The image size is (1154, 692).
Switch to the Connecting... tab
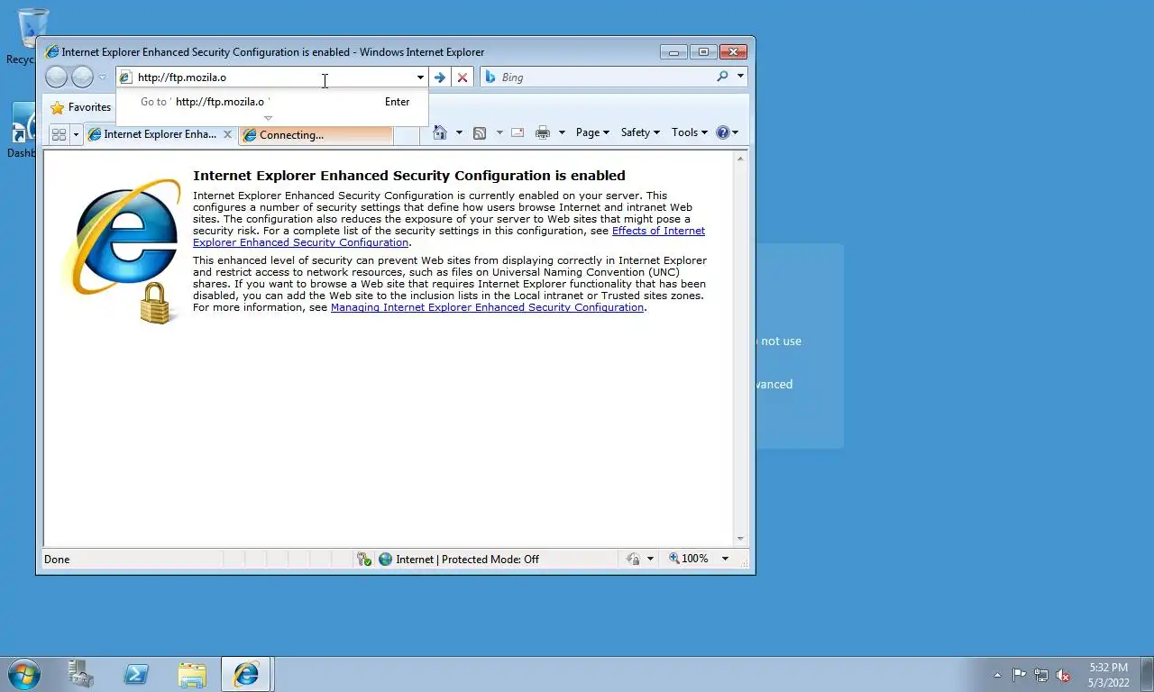316,135
